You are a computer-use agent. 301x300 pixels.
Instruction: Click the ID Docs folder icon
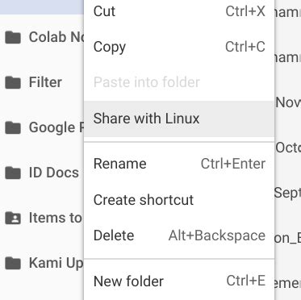13,173
